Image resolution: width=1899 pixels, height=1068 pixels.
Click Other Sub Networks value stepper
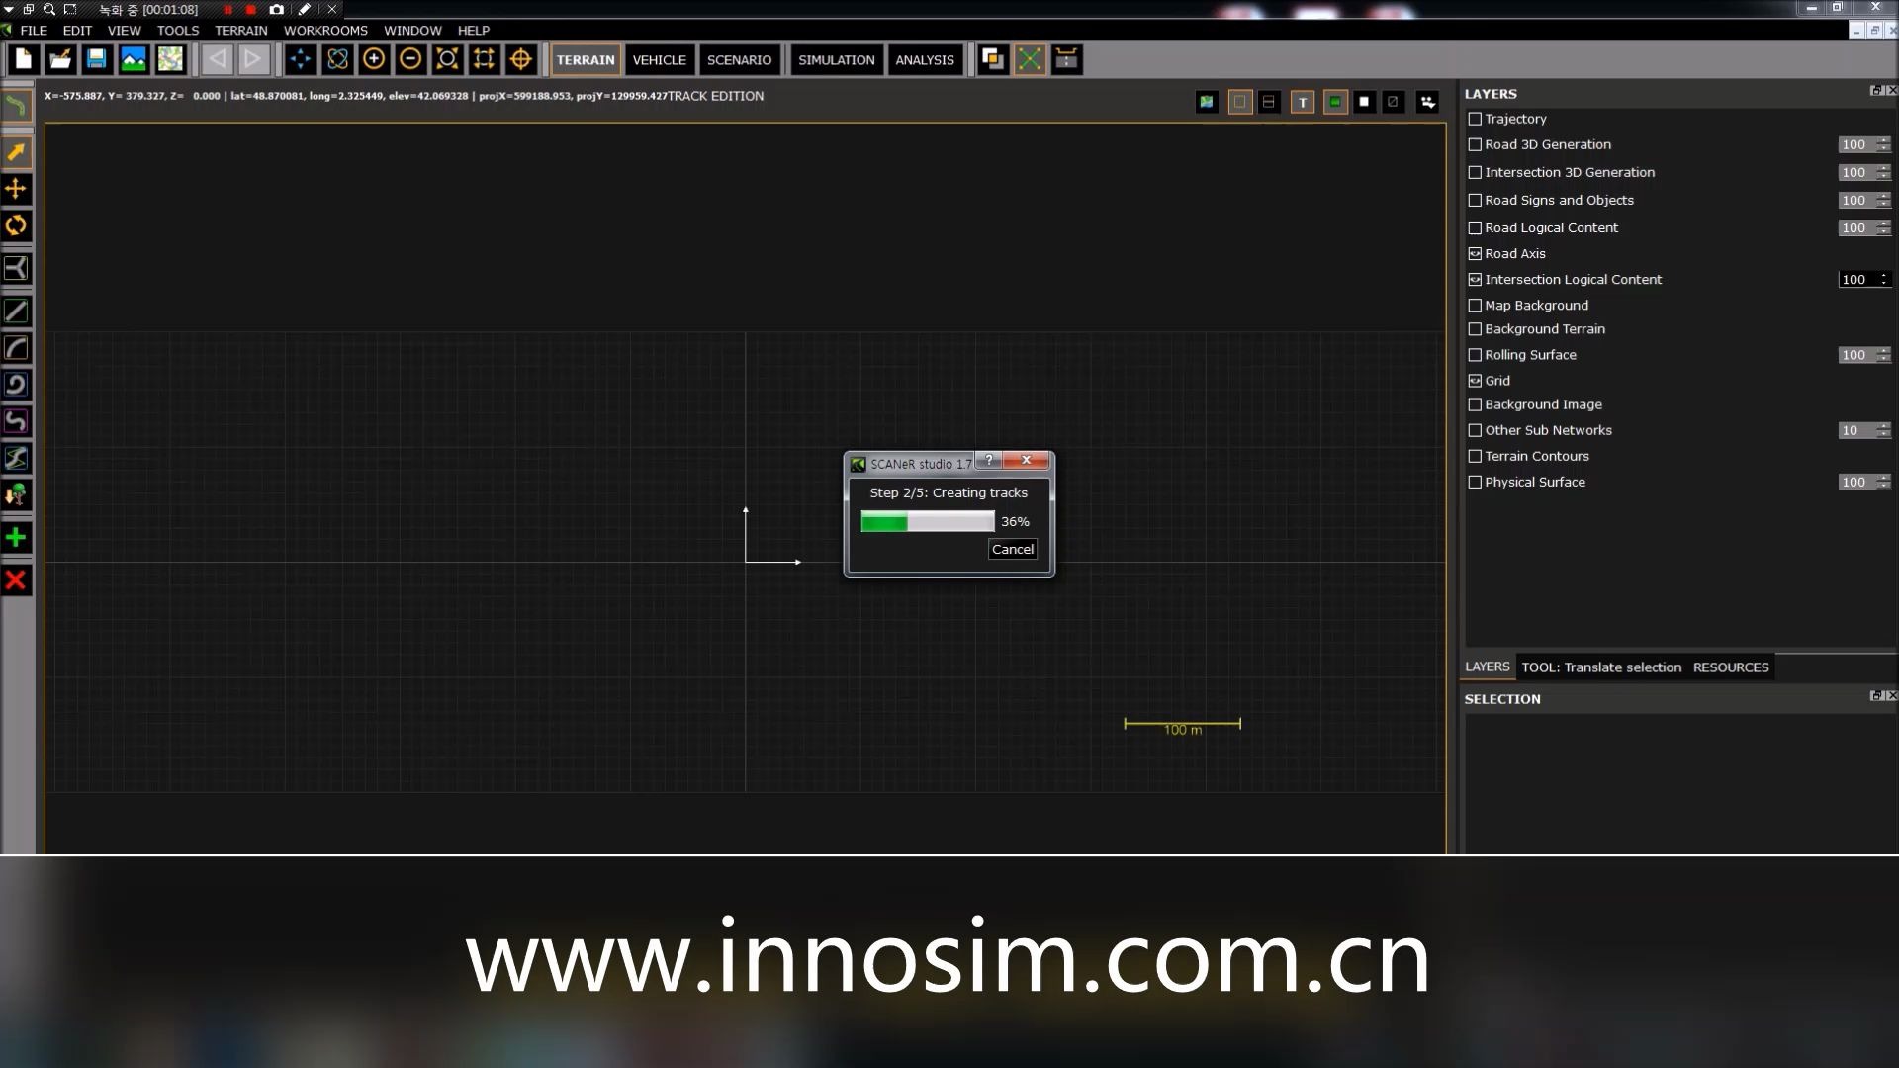click(x=1883, y=430)
